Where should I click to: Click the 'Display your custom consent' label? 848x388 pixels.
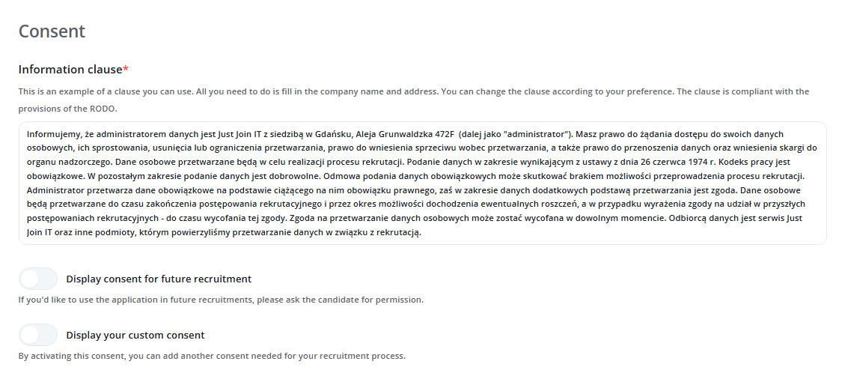tap(135, 336)
